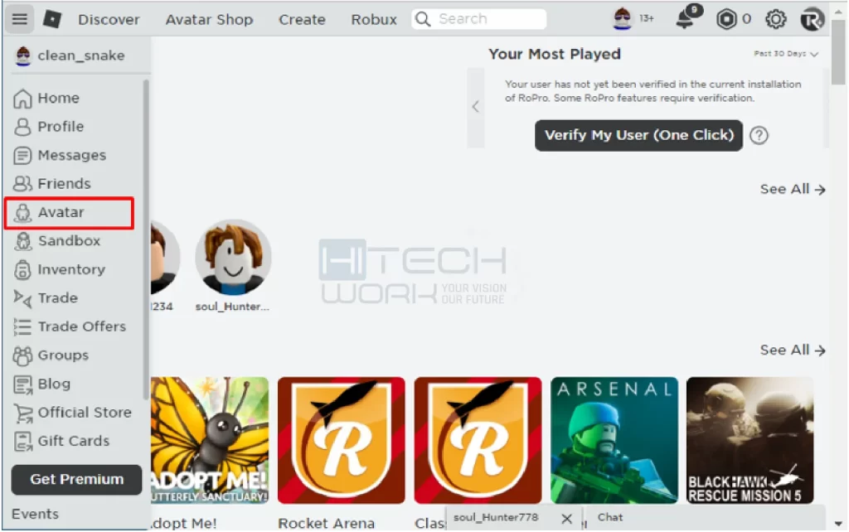Open the RoPro extension icon

[x=812, y=20]
